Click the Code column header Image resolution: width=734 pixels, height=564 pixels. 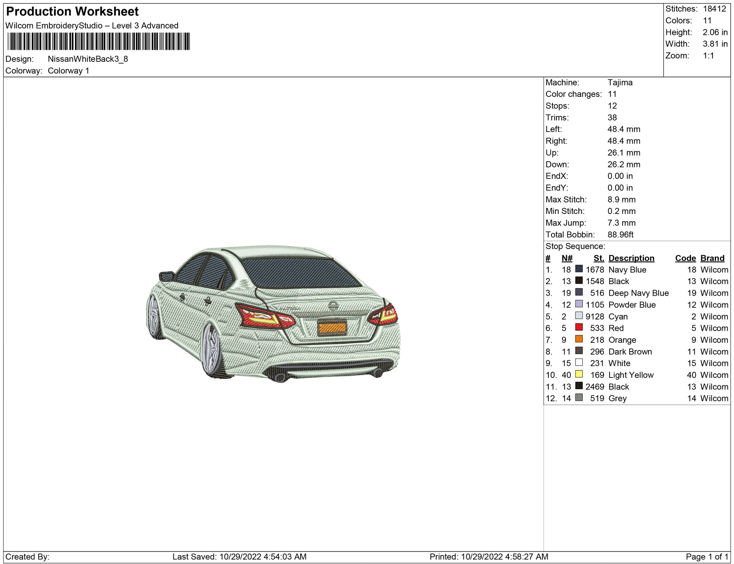pos(685,258)
